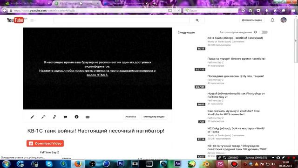This screenshot has height=168, width=298.
Task: Open the enhancements magic wand tool
Action: (43, 117)
